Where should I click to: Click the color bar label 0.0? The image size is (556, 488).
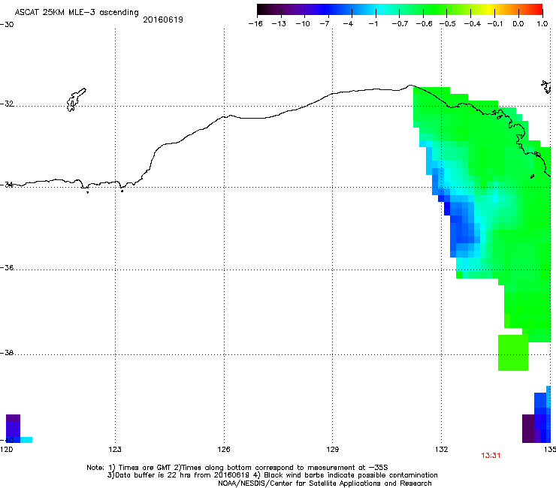tap(518, 24)
